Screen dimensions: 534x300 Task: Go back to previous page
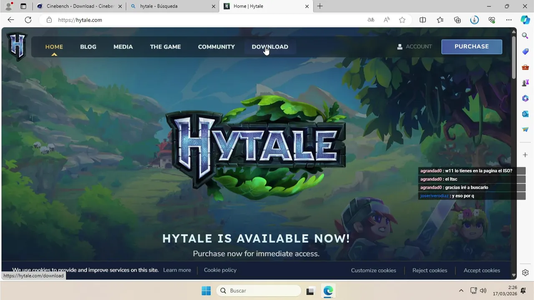point(11,20)
